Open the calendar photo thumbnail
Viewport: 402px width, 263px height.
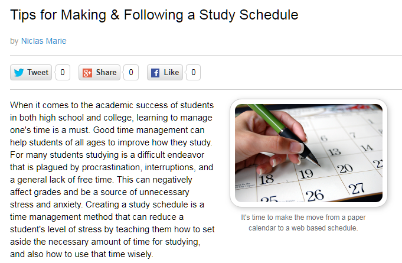[309, 153]
